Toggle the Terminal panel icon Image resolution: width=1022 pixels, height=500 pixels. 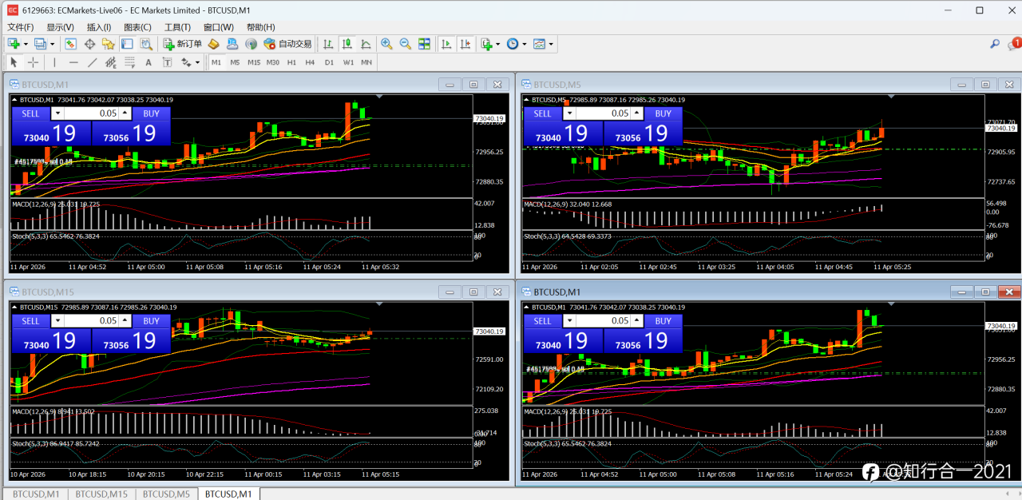pyautogui.click(x=127, y=44)
